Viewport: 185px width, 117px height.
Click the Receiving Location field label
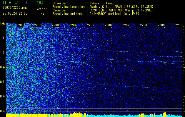69,7
